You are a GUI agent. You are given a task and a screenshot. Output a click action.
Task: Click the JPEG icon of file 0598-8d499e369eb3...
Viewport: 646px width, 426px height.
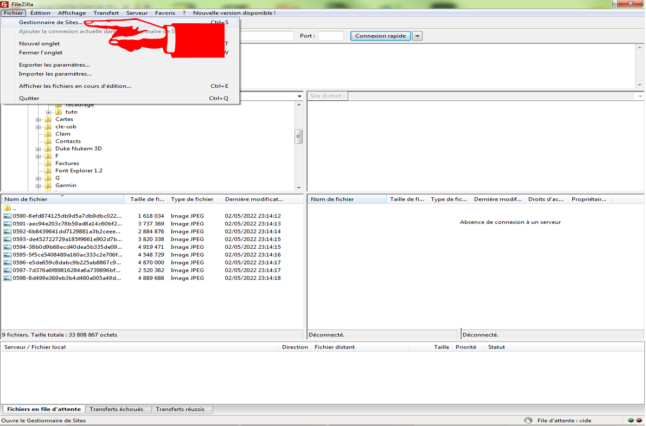coord(8,278)
